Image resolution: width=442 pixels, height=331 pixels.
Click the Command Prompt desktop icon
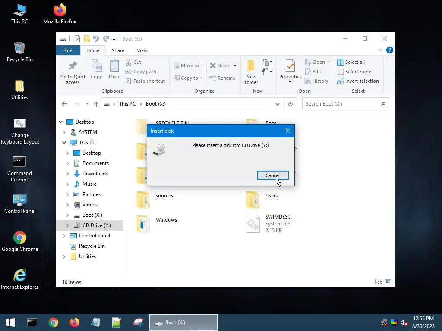click(x=19, y=169)
